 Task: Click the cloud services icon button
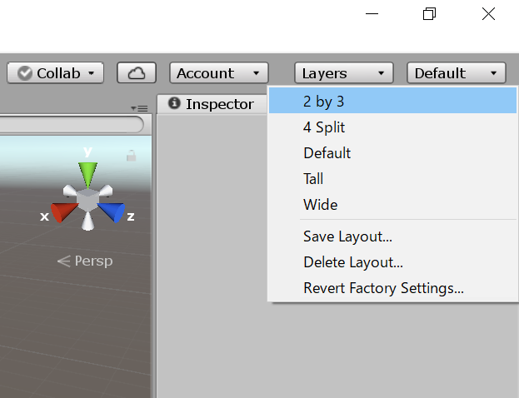137,73
